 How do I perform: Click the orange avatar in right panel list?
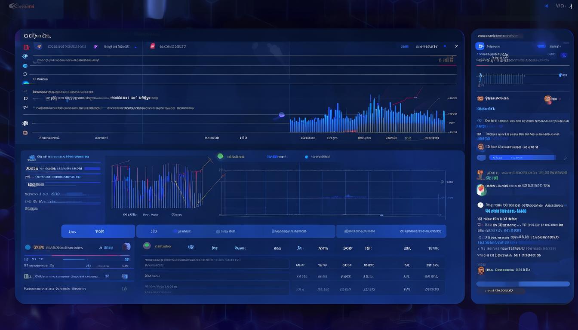[x=548, y=99]
